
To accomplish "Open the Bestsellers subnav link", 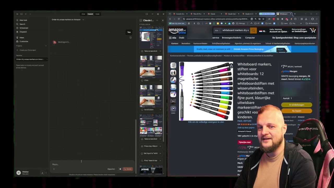I will coord(186,43).
